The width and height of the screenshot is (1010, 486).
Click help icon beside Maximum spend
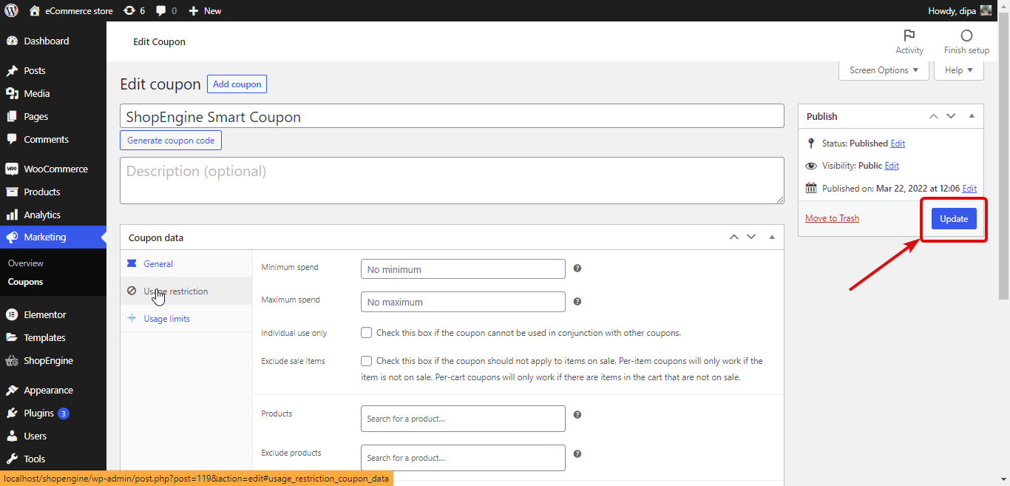coord(577,301)
